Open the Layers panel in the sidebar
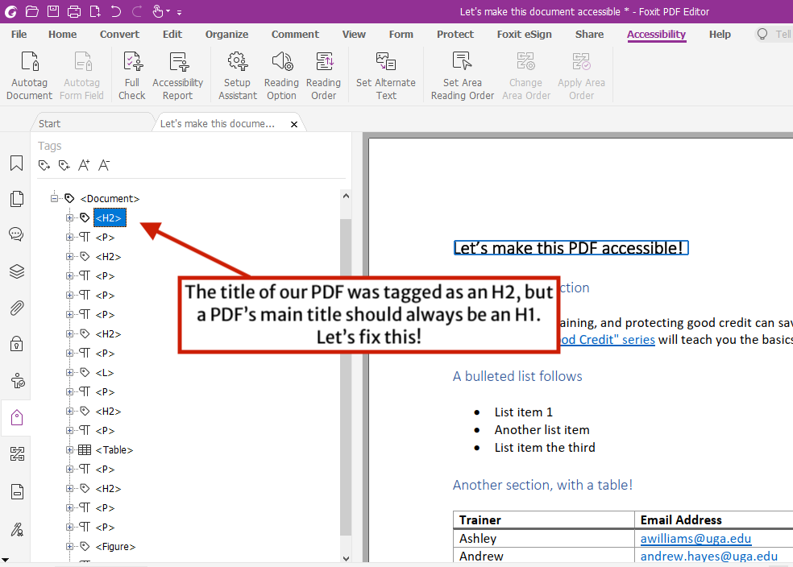The image size is (793, 567). pyautogui.click(x=16, y=271)
